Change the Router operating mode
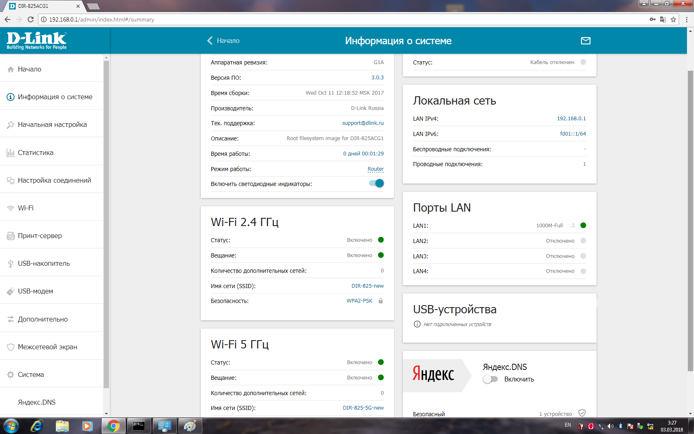The width and height of the screenshot is (694, 434). click(x=375, y=169)
